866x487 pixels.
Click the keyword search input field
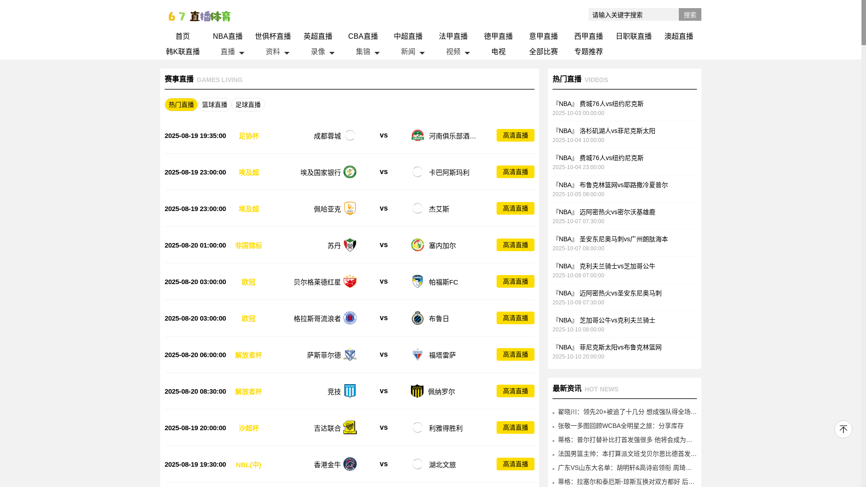[634, 14]
